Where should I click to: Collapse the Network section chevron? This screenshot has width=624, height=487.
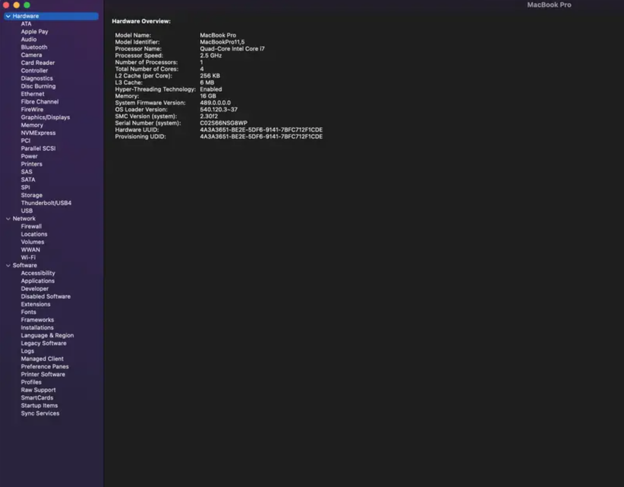click(x=8, y=219)
